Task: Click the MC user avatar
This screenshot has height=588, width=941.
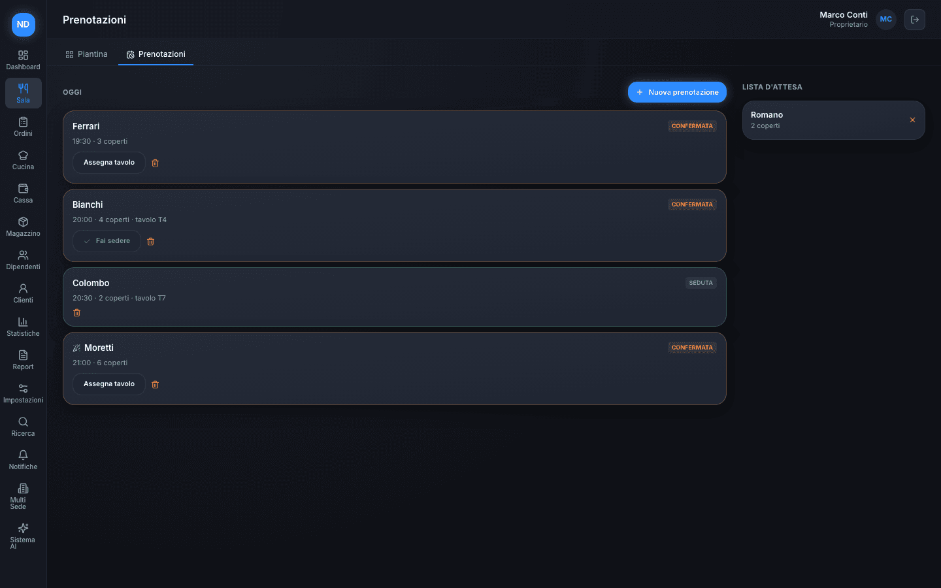Action: 886,20
